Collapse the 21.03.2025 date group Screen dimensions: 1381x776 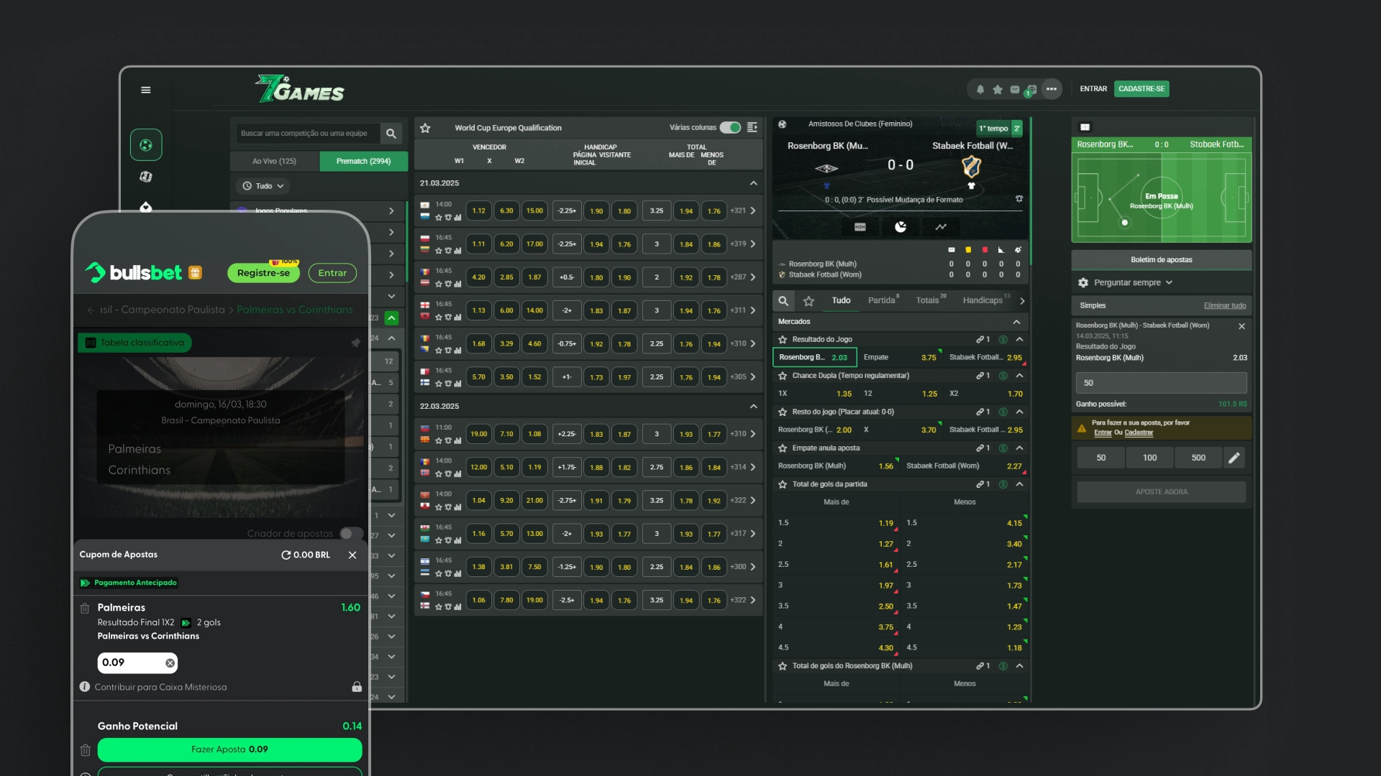[x=753, y=183]
